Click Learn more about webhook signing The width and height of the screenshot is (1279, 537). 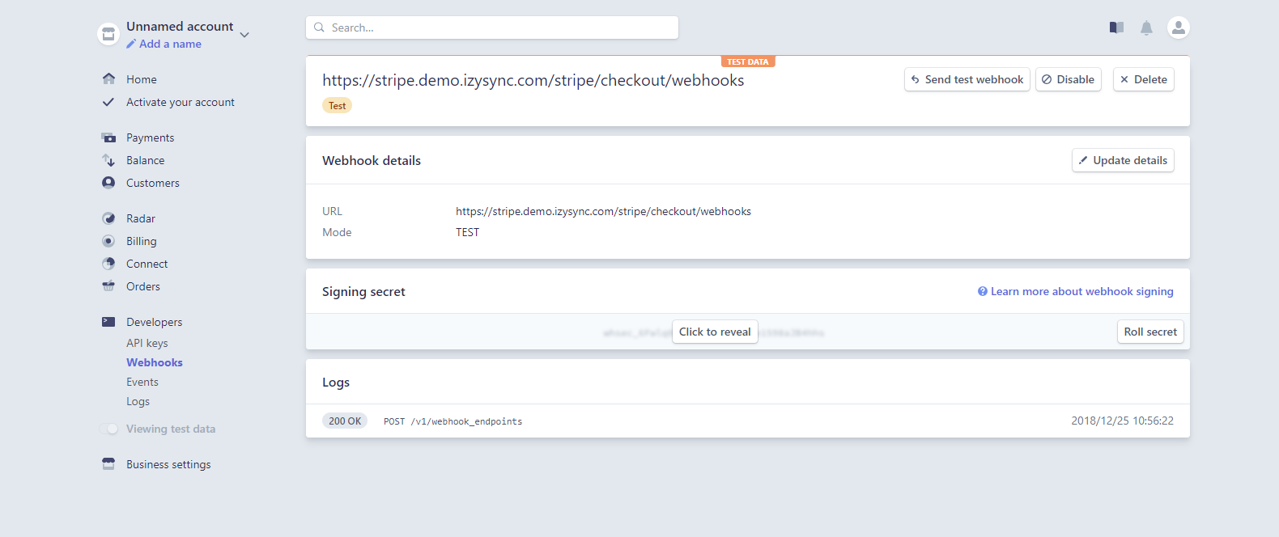1076,291
